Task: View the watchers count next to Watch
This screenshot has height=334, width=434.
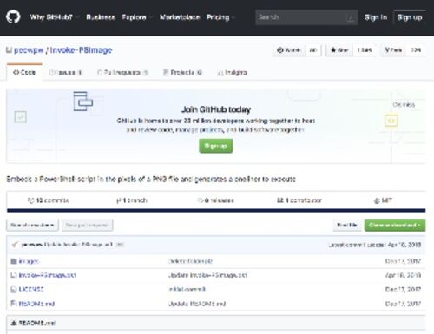Action: coord(313,50)
